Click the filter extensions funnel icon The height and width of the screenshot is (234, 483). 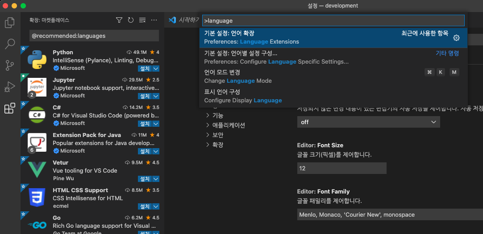[x=119, y=20]
